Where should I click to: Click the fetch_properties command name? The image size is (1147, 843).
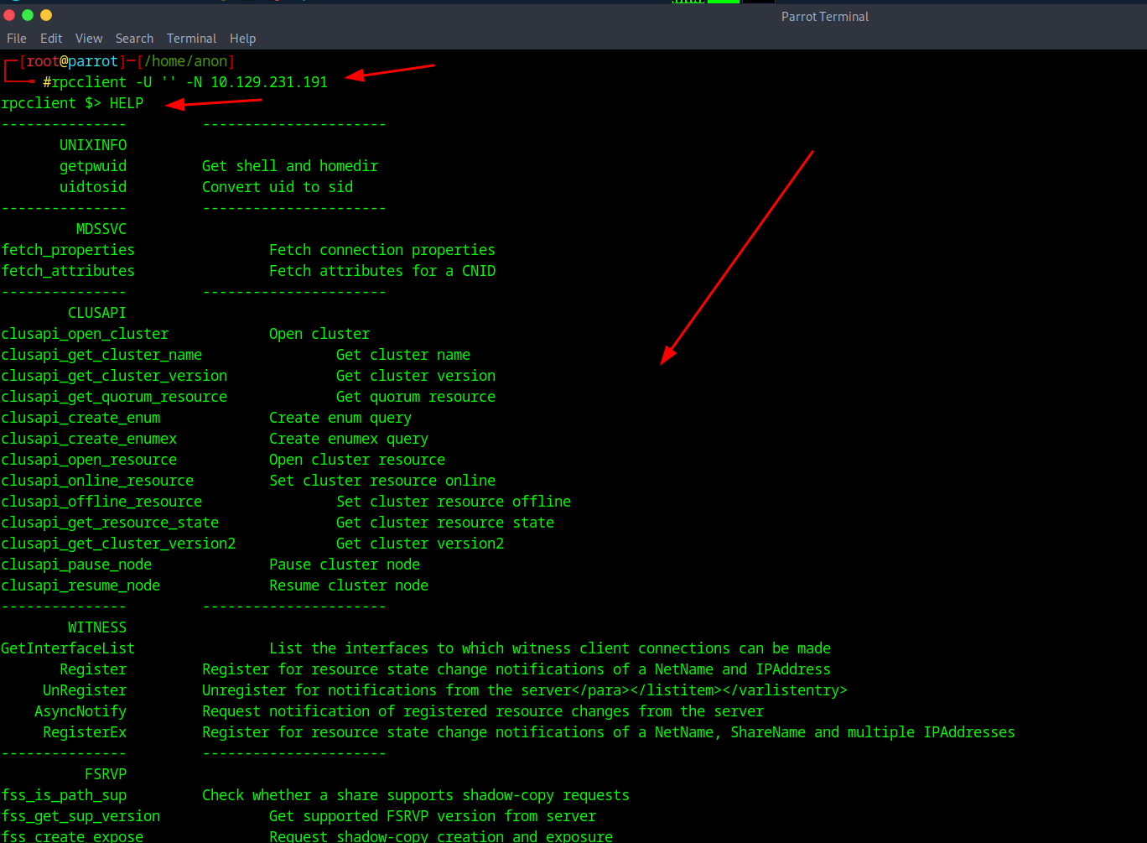68,250
